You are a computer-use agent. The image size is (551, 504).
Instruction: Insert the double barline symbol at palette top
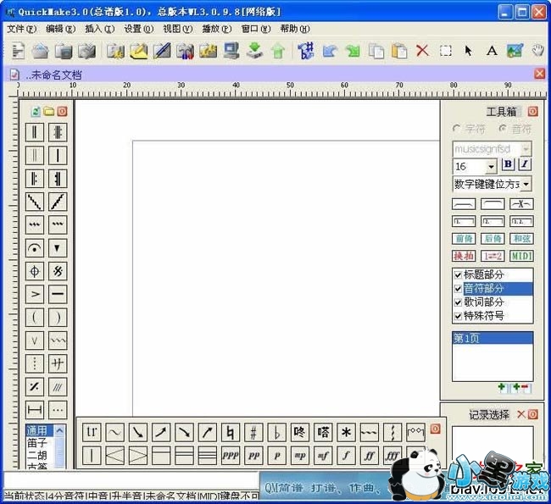click(x=35, y=132)
